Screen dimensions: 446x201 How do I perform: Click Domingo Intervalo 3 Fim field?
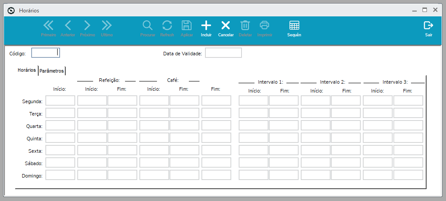(408, 175)
